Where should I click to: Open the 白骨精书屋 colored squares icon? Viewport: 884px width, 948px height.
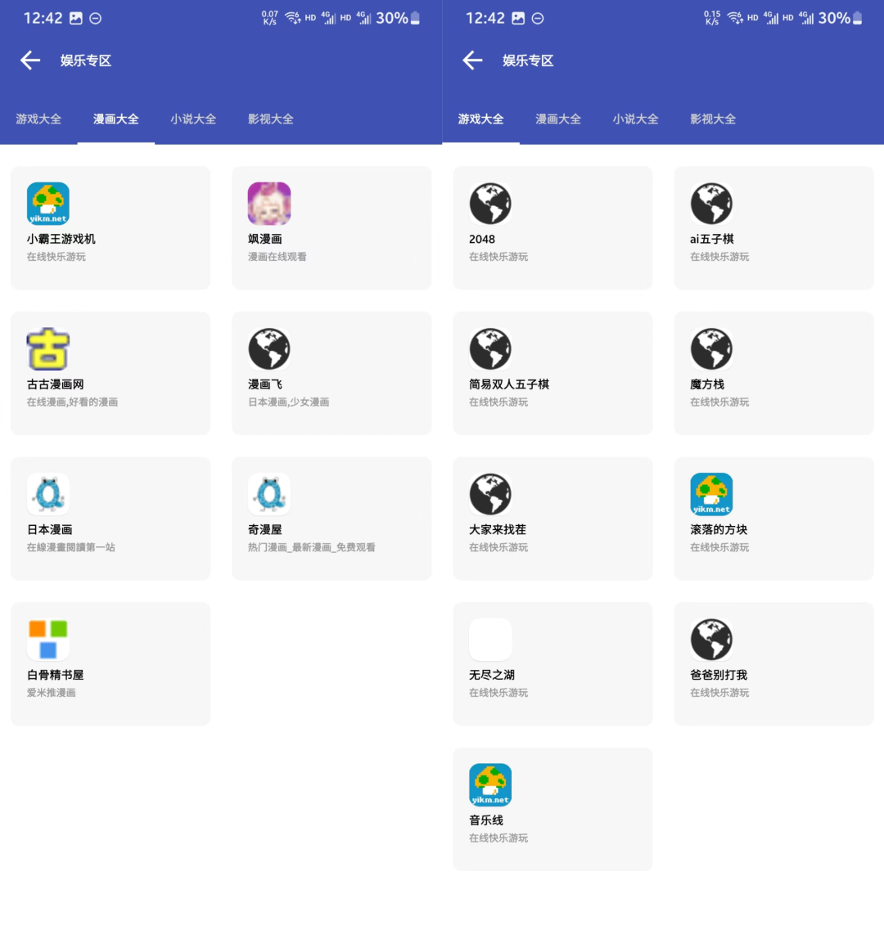pos(47,639)
